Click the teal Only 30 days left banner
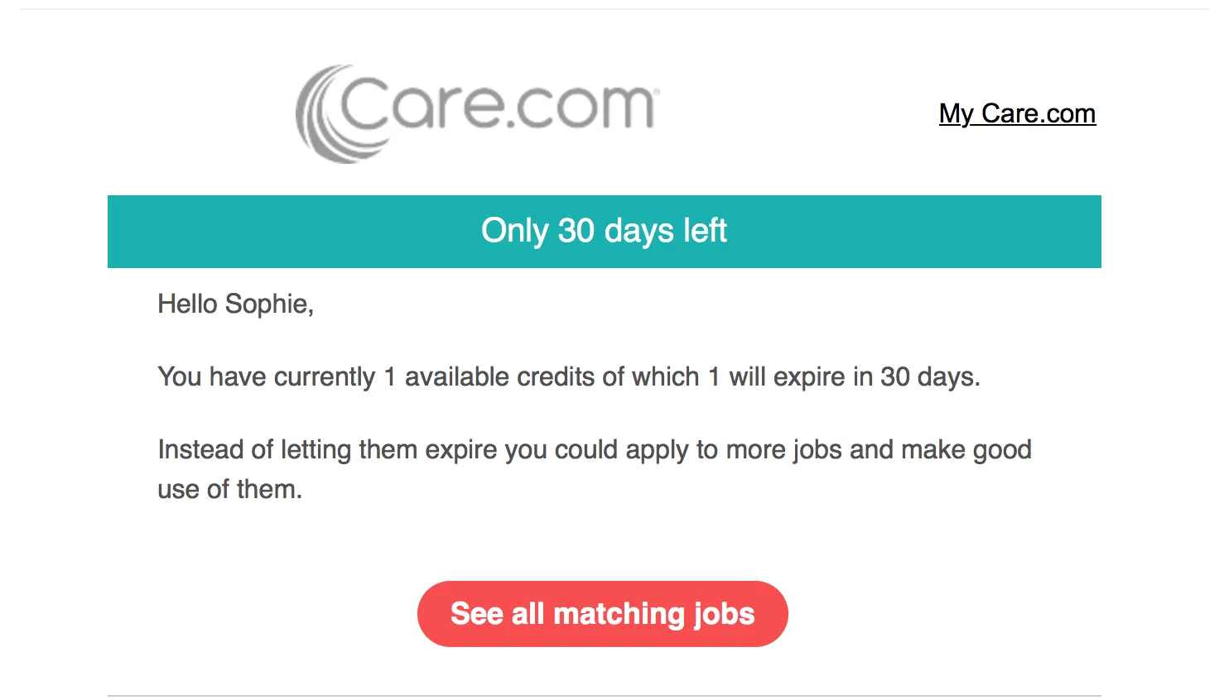Viewport: 1224px width, 700px height. click(604, 232)
